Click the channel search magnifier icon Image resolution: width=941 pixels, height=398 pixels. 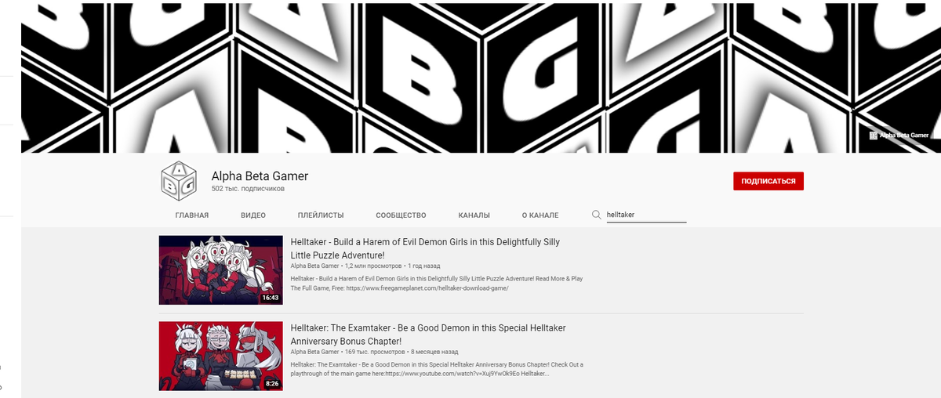596,215
